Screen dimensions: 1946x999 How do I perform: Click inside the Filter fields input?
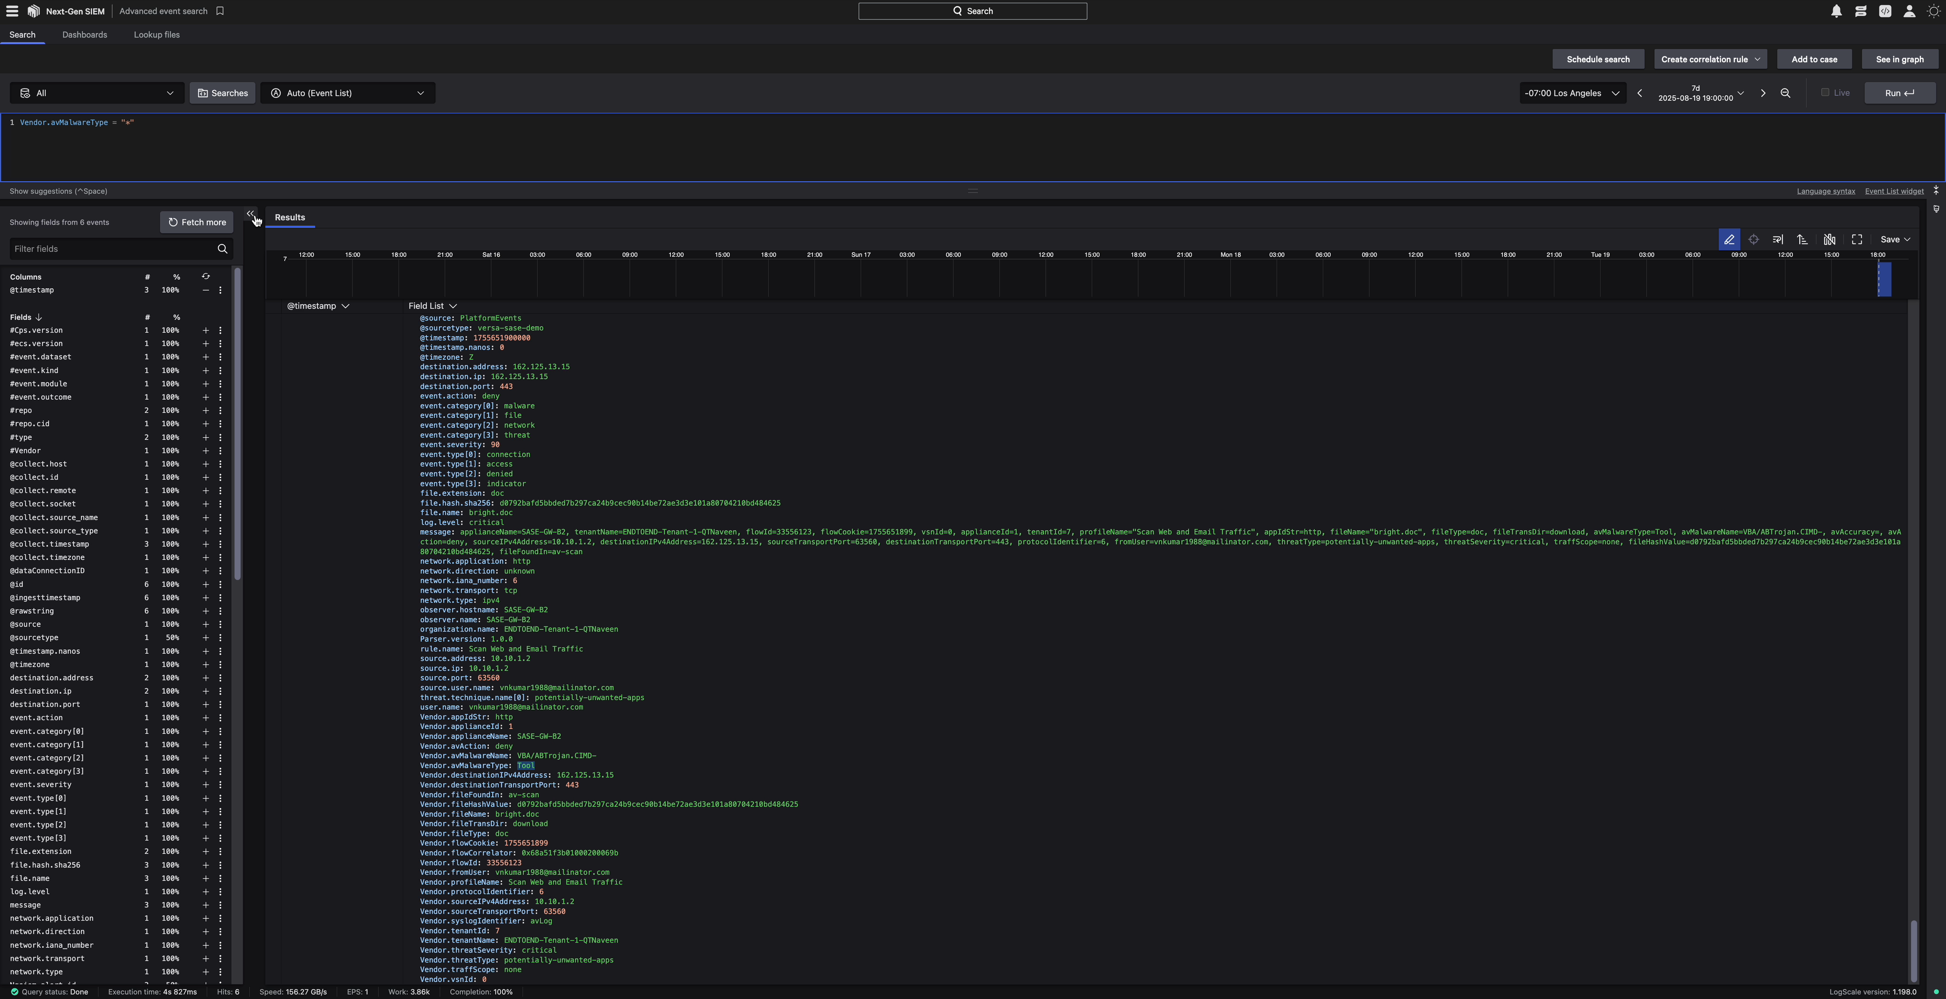(114, 248)
